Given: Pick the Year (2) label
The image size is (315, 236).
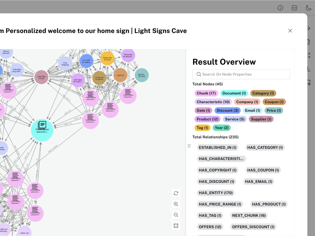Looking at the screenshot, I should tap(221, 128).
